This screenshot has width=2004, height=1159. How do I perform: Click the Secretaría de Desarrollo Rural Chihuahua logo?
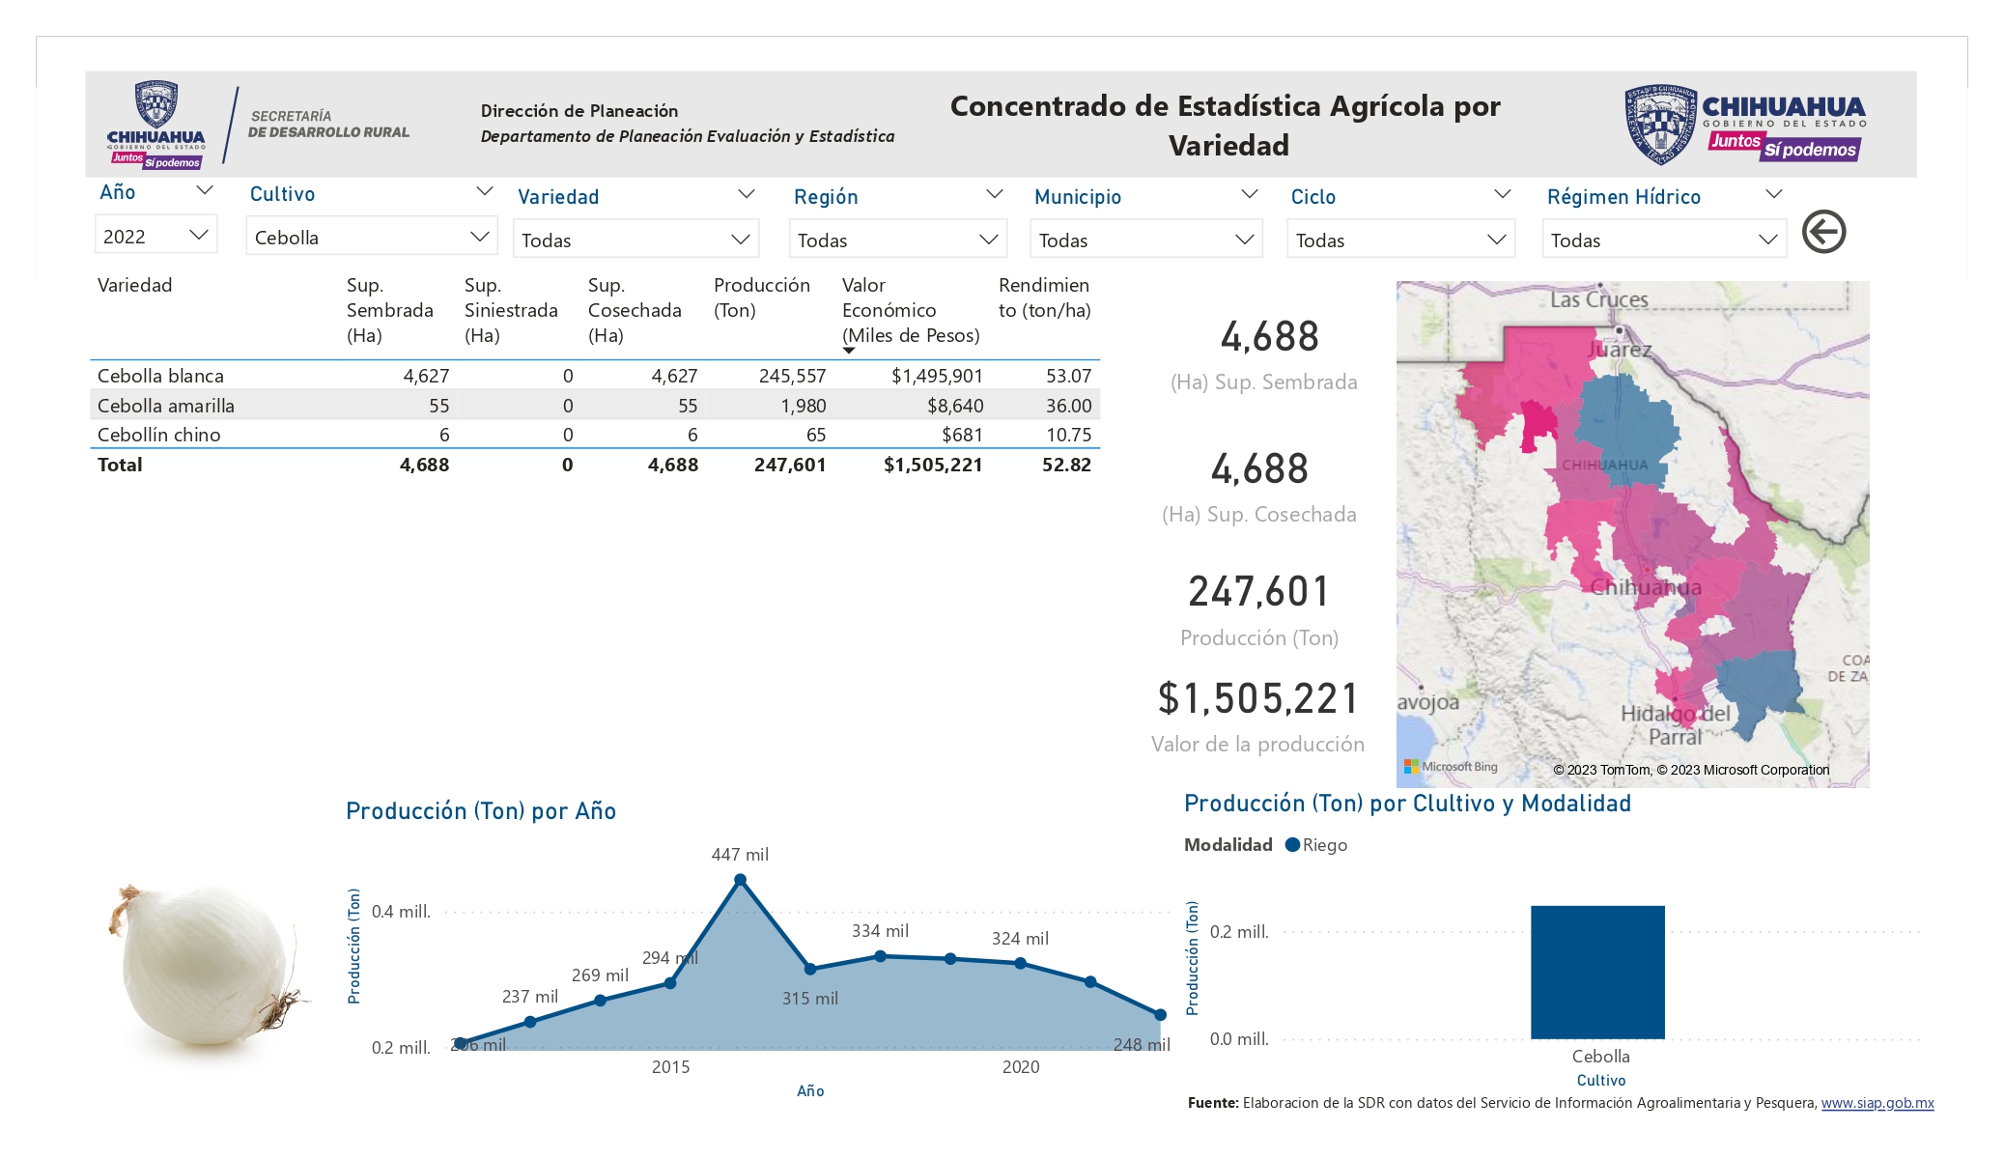point(259,125)
